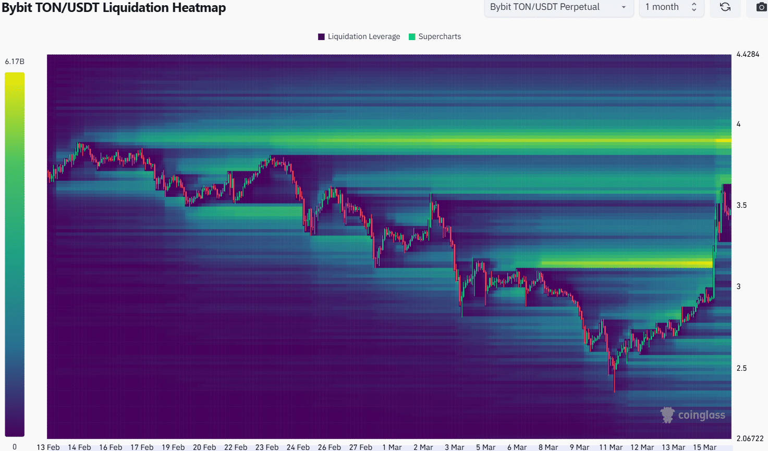This screenshot has width=768, height=451.
Task: Click the 3 price axis label
Action: 738,286
